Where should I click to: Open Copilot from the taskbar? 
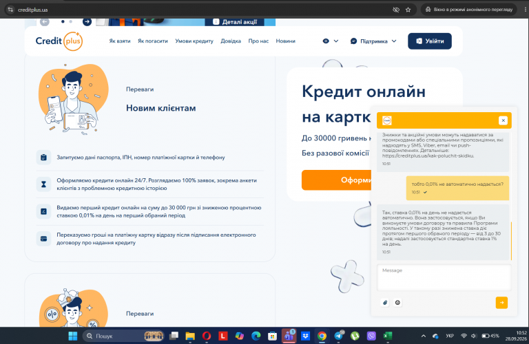point(240,336)
